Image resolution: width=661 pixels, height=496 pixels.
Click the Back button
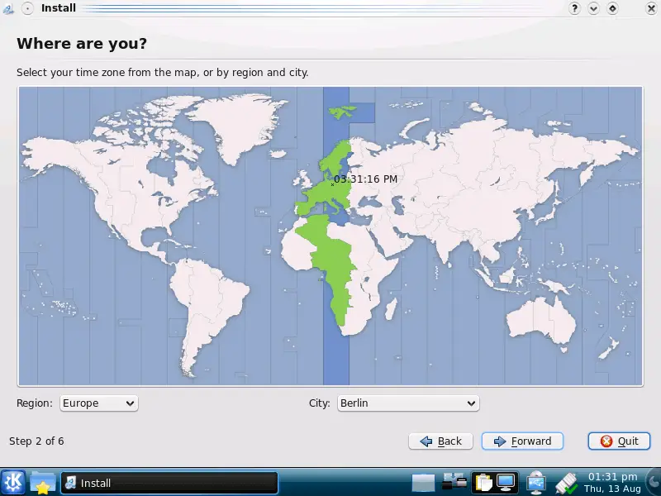coord(440,441)
